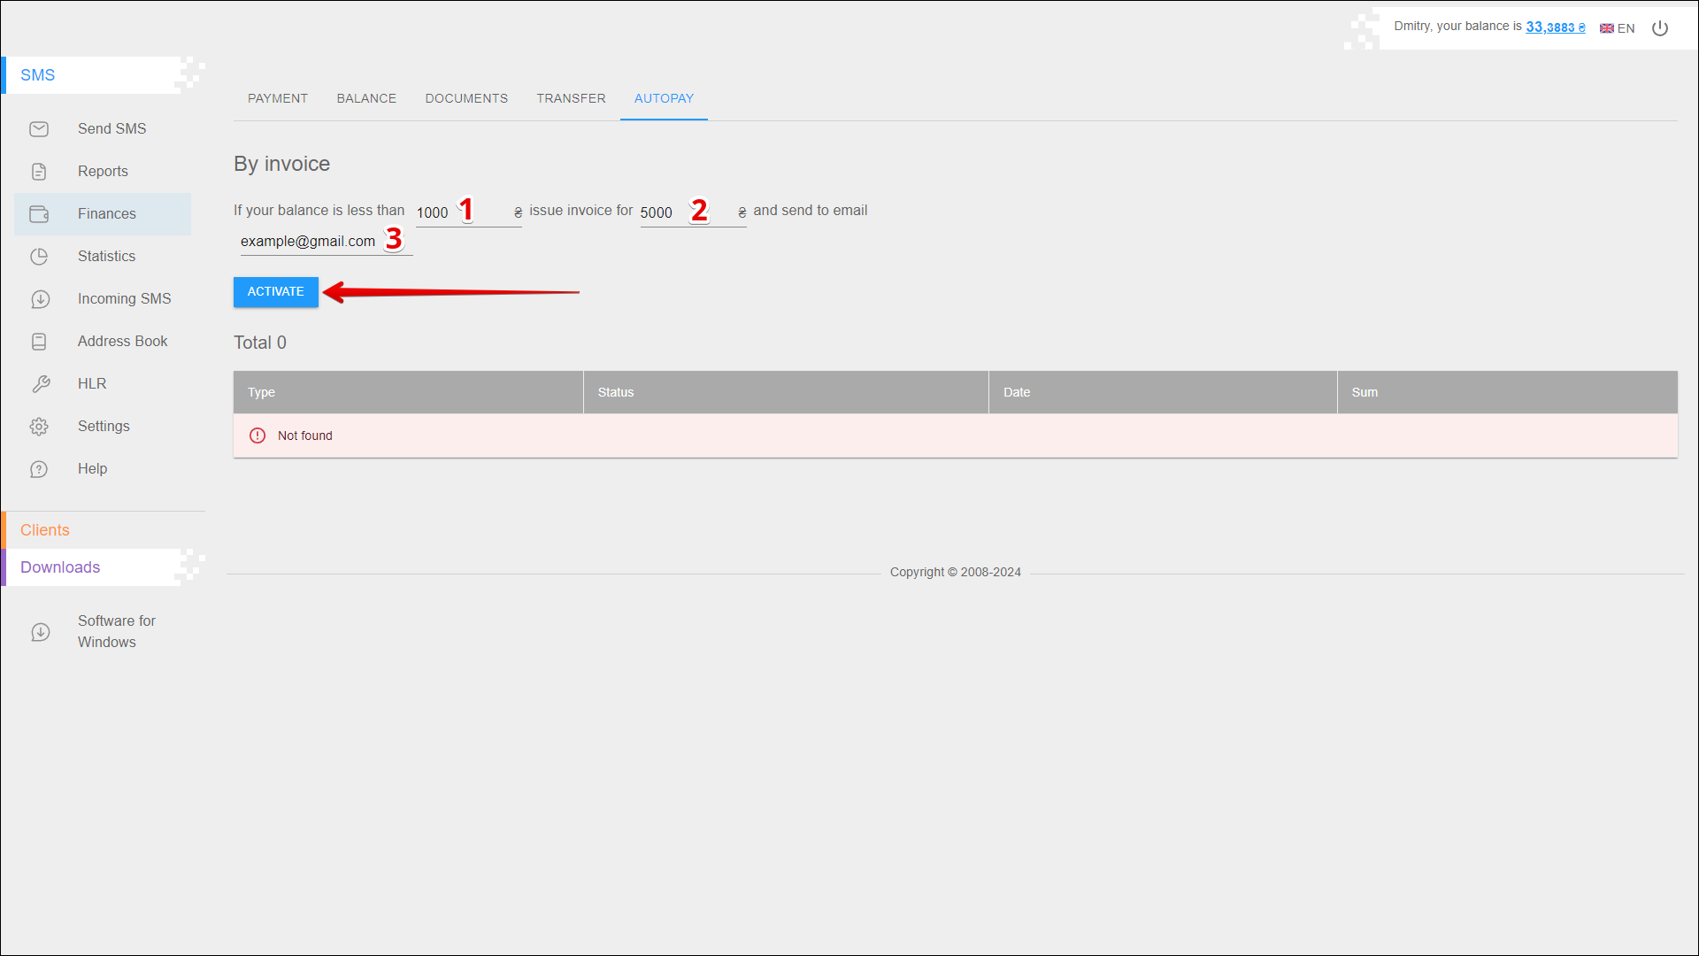Click the email address input field
This screenshot has height=956, width=1699.
tap(310, 242)
